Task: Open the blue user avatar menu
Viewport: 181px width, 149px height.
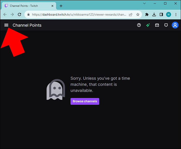Action: (x=175, y=25)
